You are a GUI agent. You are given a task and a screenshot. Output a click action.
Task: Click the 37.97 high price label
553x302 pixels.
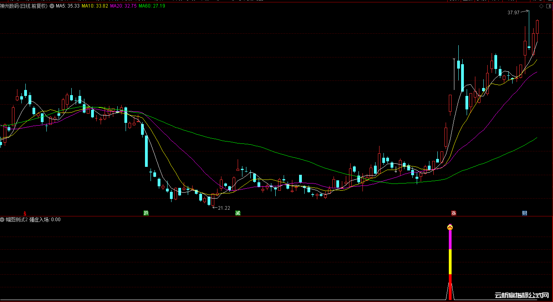pyautogui.click(x=513, y=13)
